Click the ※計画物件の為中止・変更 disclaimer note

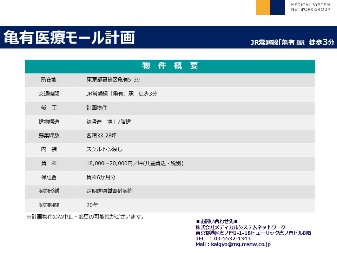point(85,217)
